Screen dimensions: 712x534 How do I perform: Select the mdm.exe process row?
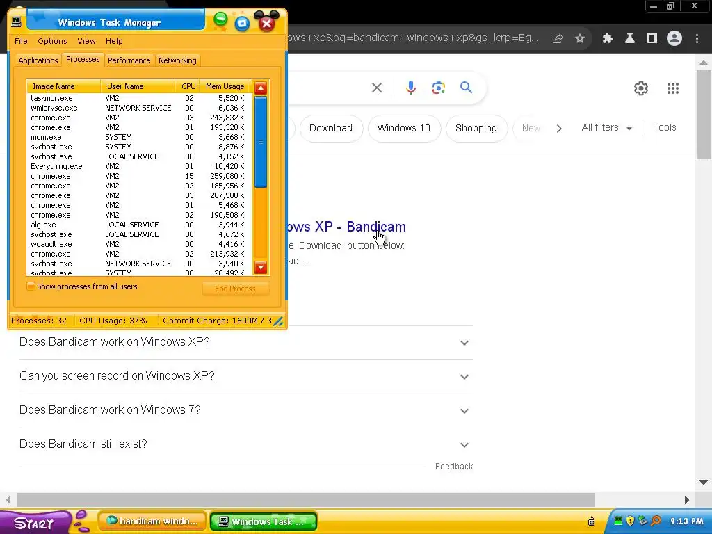pyautogui.click(x=138, y=137)
